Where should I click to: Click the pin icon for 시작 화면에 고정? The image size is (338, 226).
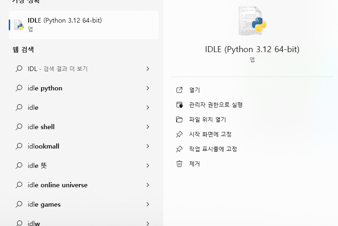(x=179, y=134)
